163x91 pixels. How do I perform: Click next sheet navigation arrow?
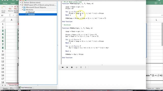pyautogui.click(x=5, y=85)
